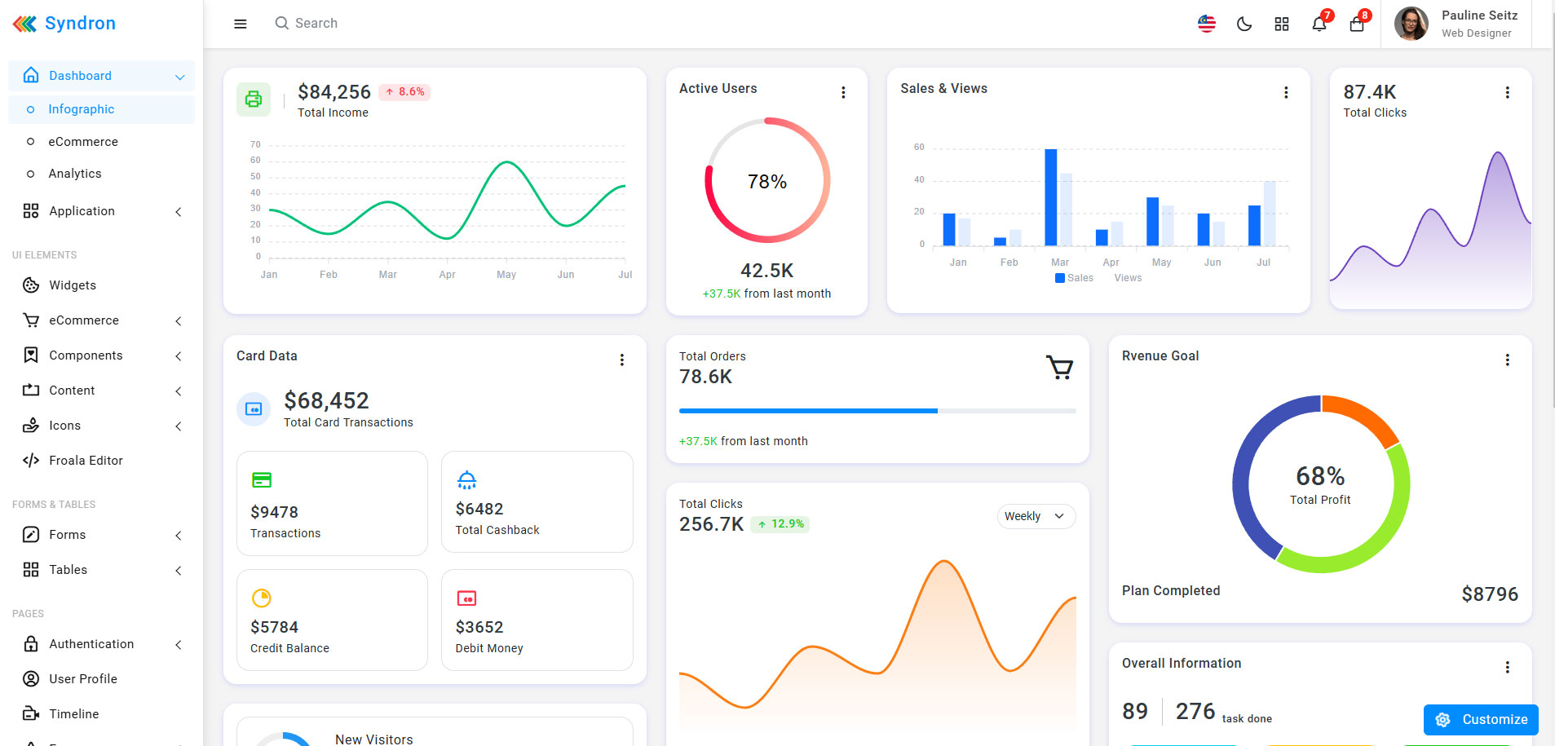Select eCommerce under Dashboard
The image size is (1555, 746).
(101, 142)
